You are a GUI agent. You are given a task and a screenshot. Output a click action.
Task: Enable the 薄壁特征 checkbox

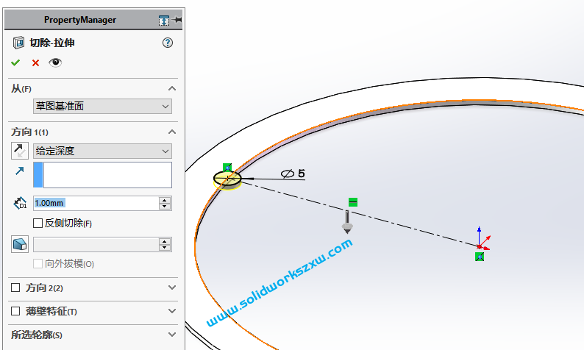(15, 312)
